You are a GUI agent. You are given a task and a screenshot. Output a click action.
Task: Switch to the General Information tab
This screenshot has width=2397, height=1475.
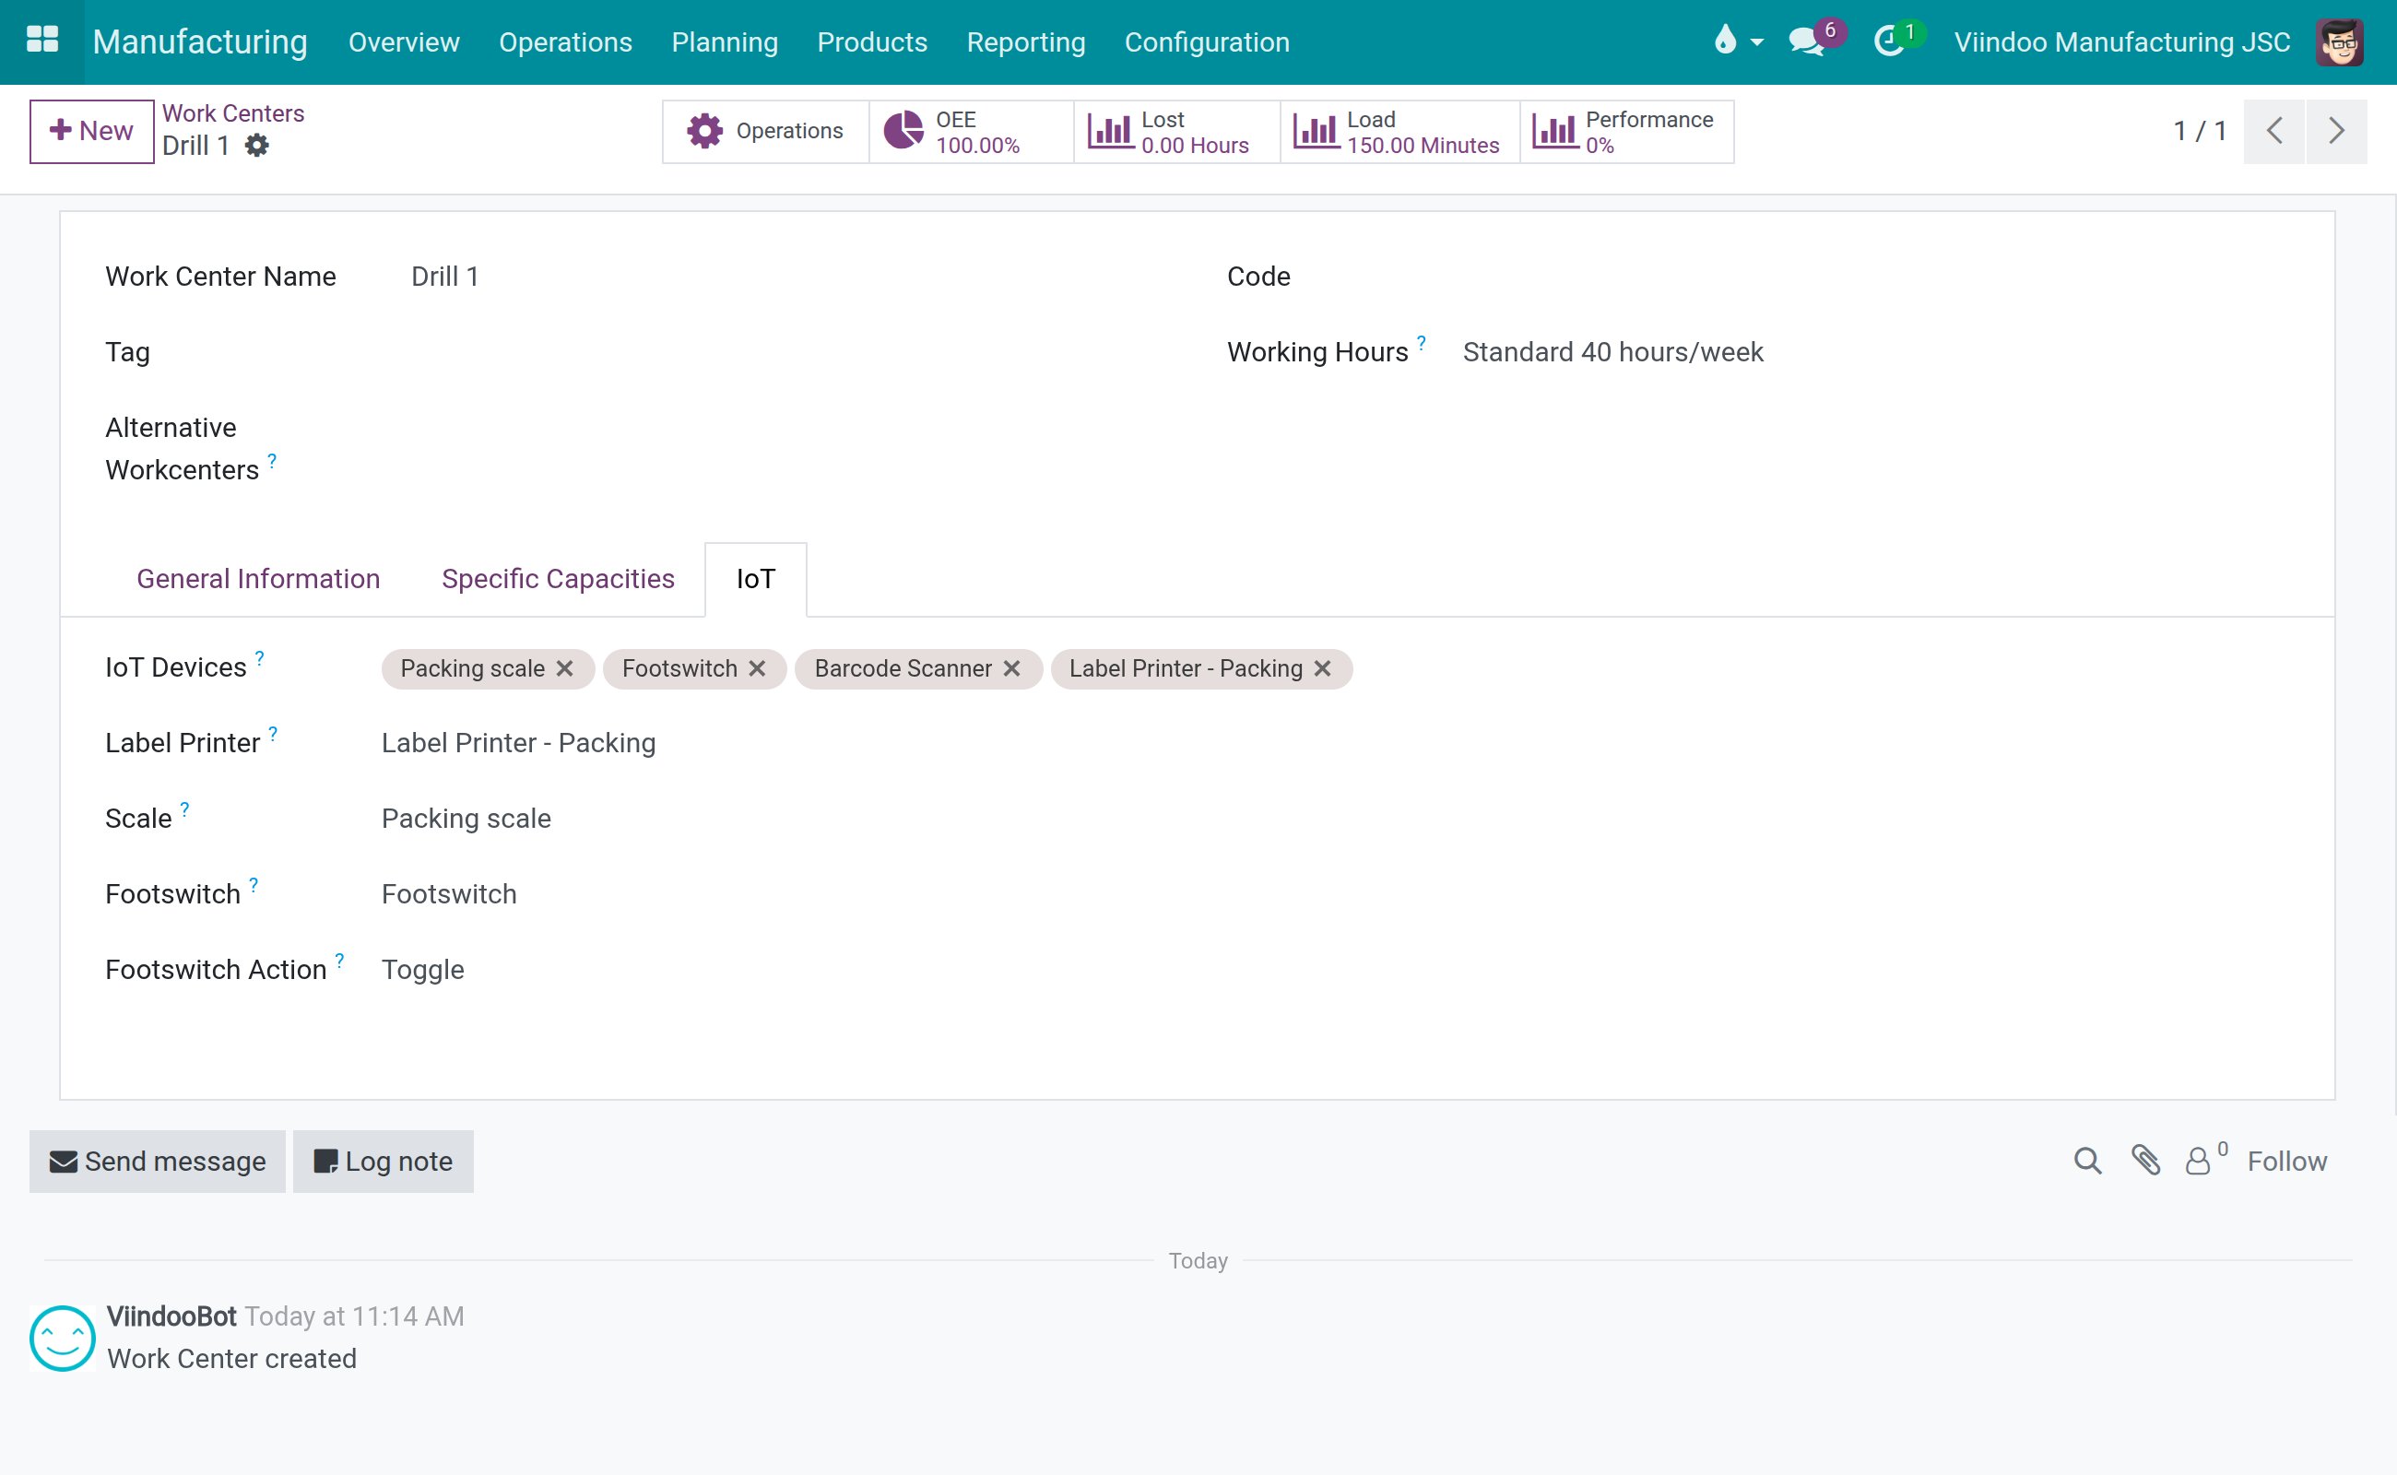click(x=258, y=579)
